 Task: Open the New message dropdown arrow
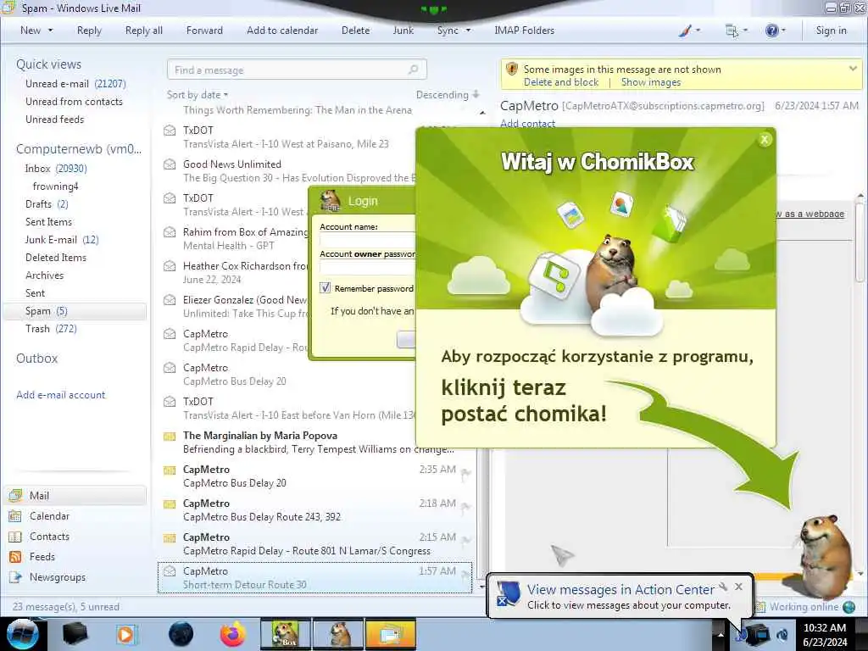tap(50, 31)
